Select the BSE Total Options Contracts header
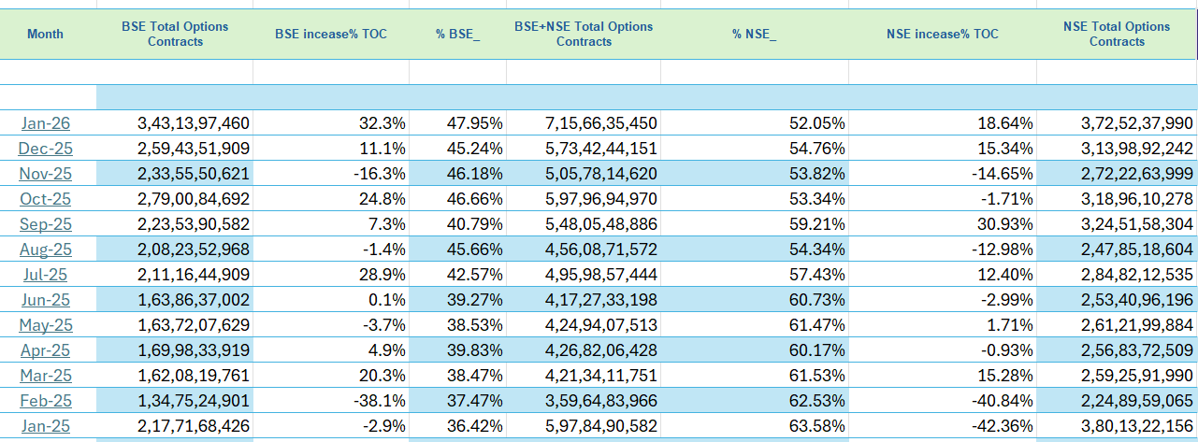The height and width of the screenshot is (442, 1198). pyautogui.click(x=175, y=35)
